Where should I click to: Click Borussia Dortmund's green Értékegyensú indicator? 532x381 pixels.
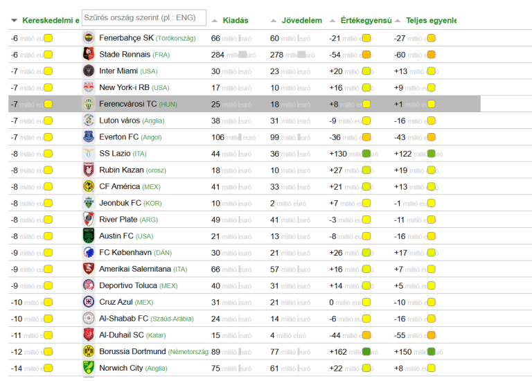(366, 352)
